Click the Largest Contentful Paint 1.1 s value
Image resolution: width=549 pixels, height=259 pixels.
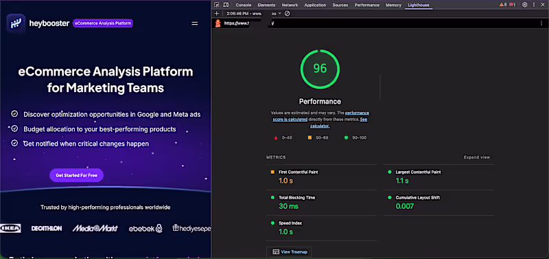[402, 181]
